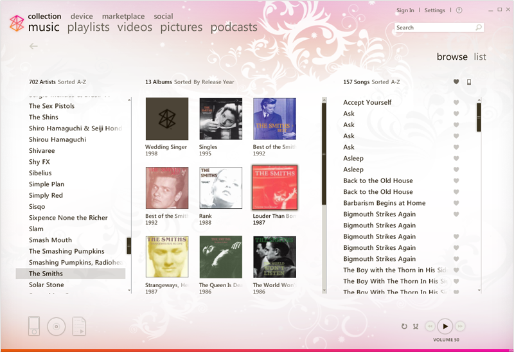Open Settings
The width and height of the screenshot is (514, 352).
click(435, 10)
